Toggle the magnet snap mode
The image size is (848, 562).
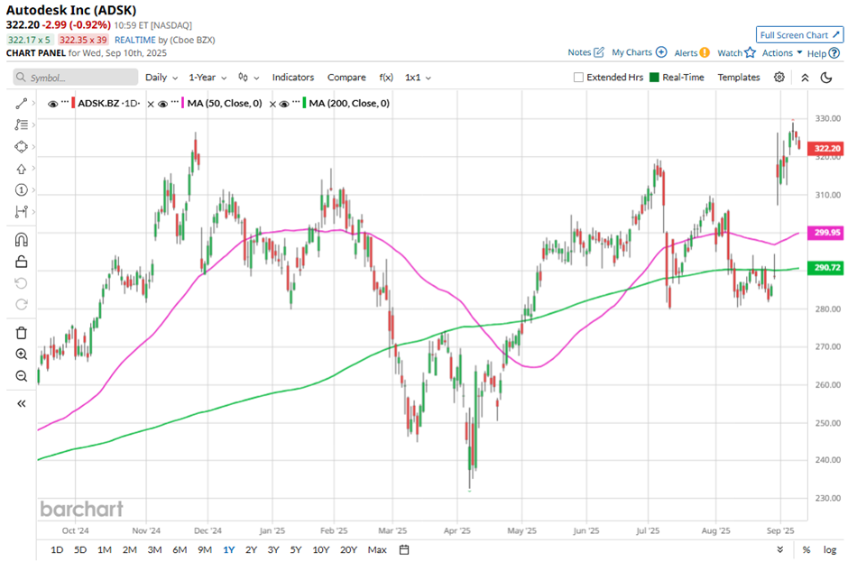(21, 240)
